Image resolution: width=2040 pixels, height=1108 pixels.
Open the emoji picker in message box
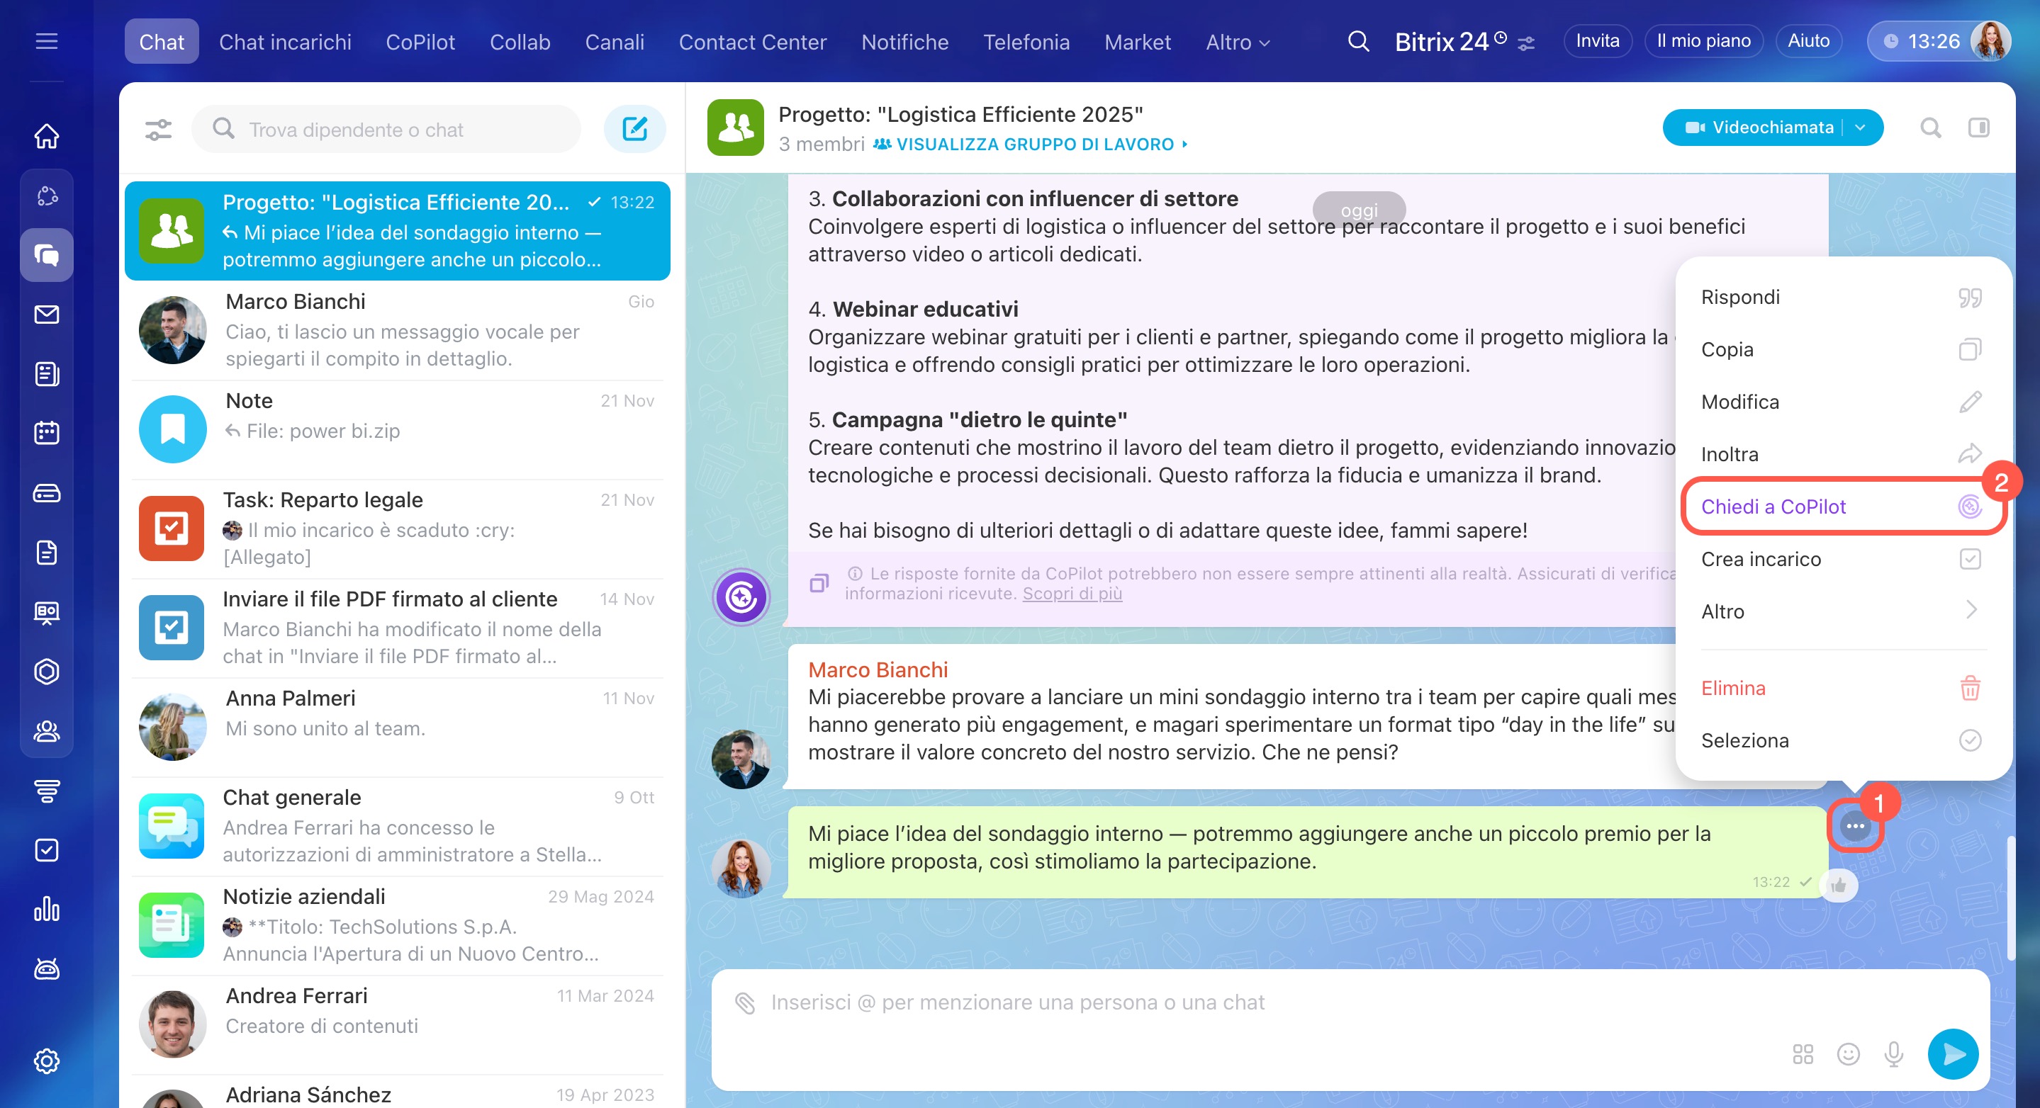1848,1053
